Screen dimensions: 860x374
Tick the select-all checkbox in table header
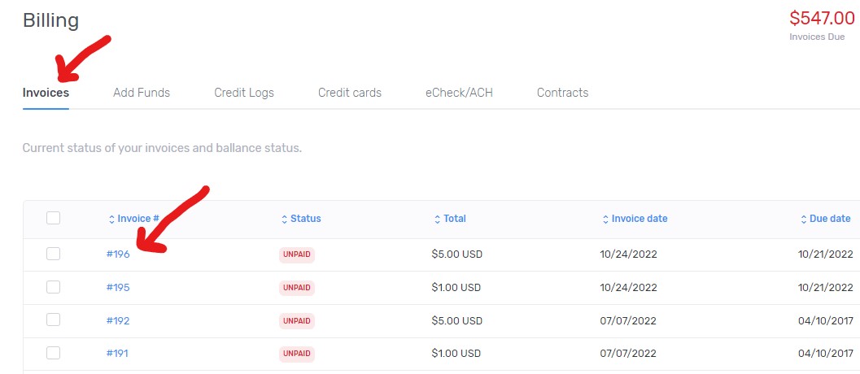click(x=53, y=218)
